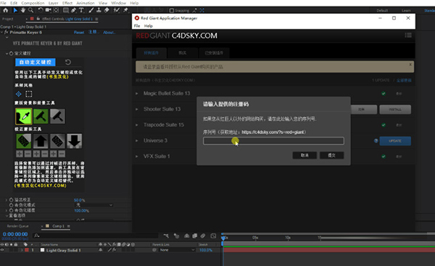Select the Zoom magnifier tool
The image size is (435, 266).
[30, 10]
